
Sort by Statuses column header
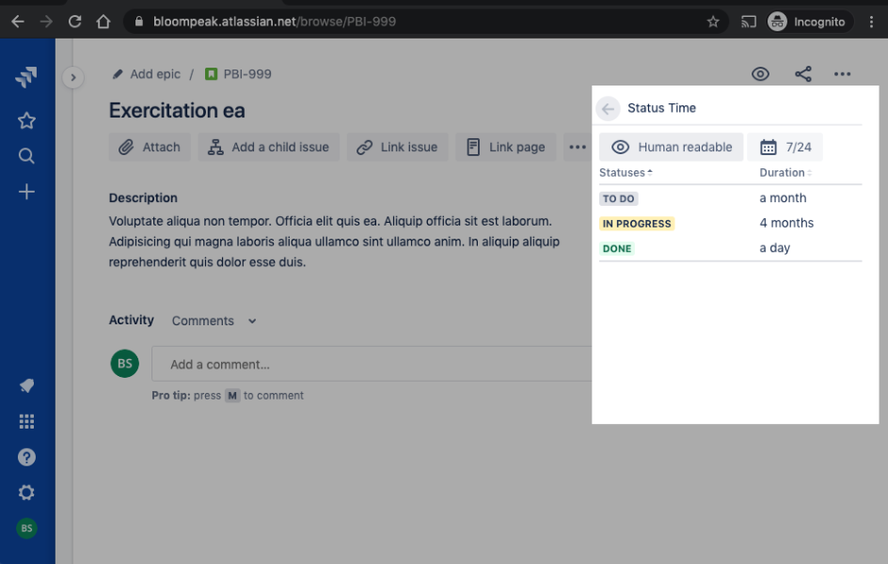626,173
